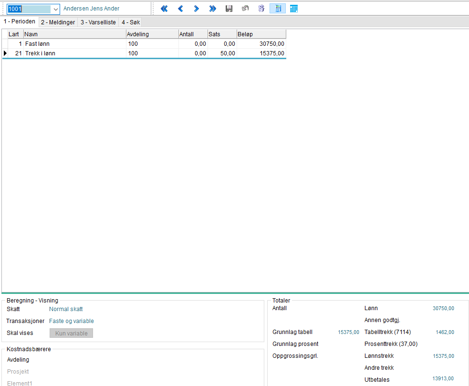Click the undo arrow icon

pos(245,9)
